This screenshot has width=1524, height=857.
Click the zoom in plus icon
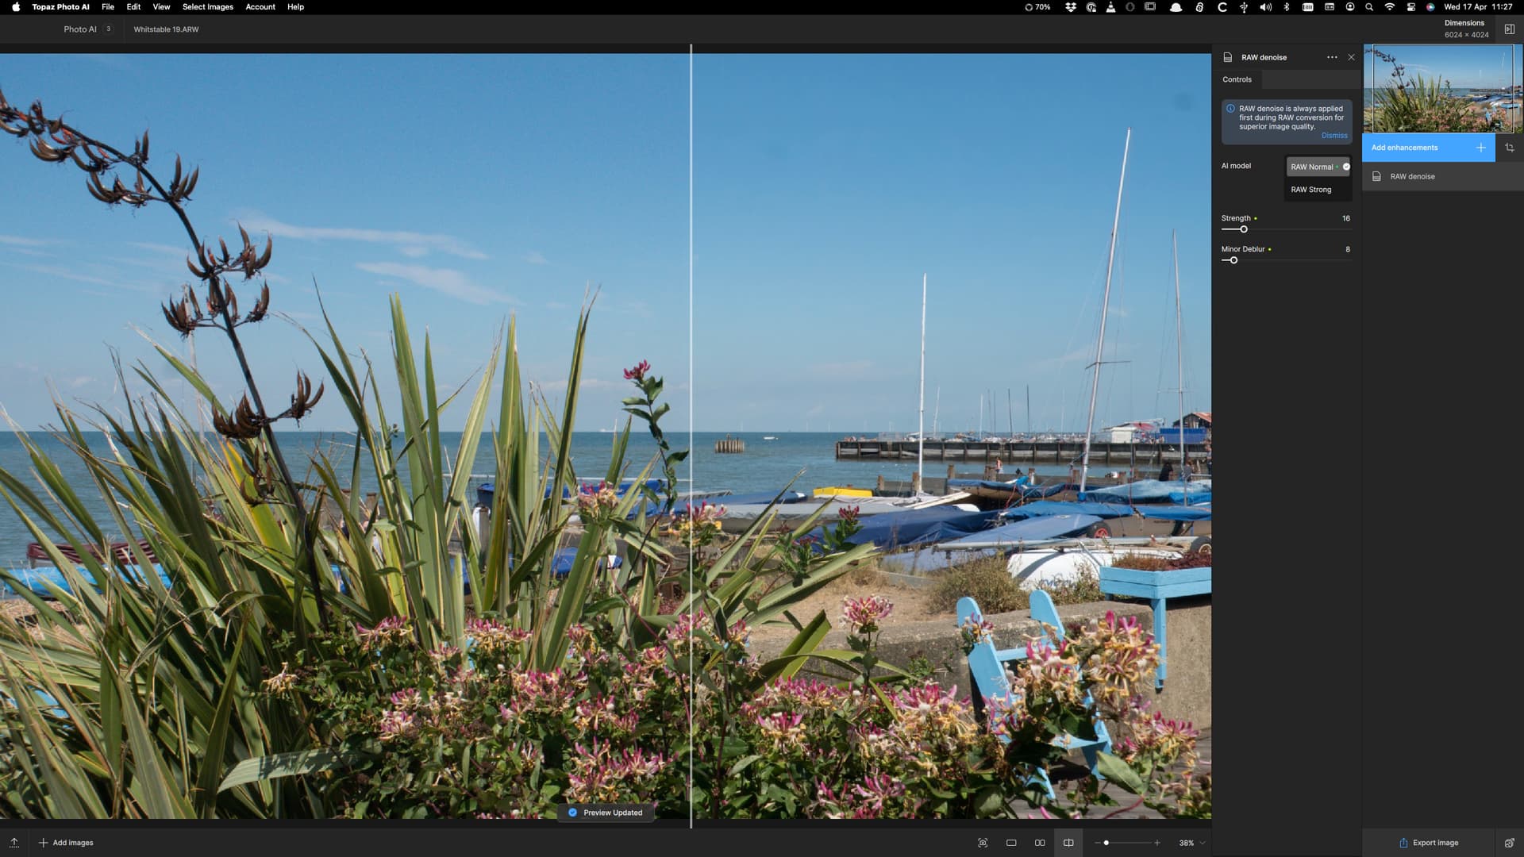coord(1157,843)
